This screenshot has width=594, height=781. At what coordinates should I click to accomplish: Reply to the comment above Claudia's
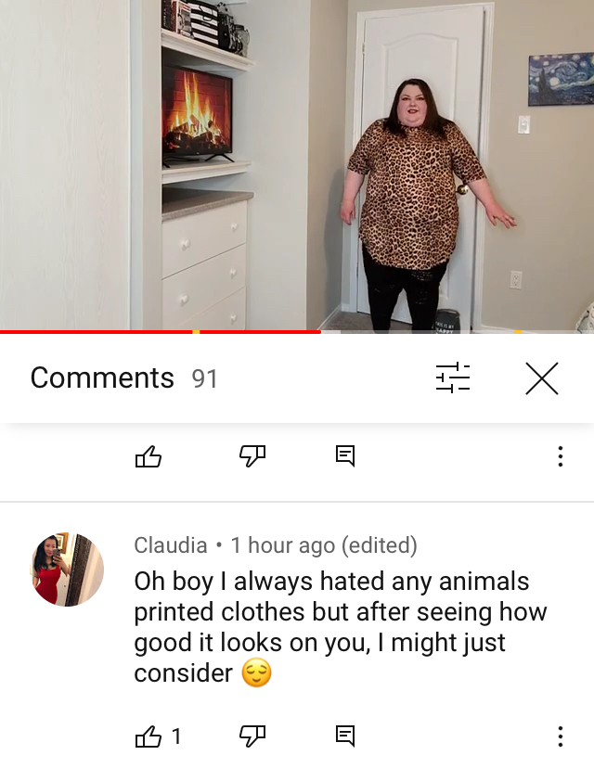click(345, 455)
